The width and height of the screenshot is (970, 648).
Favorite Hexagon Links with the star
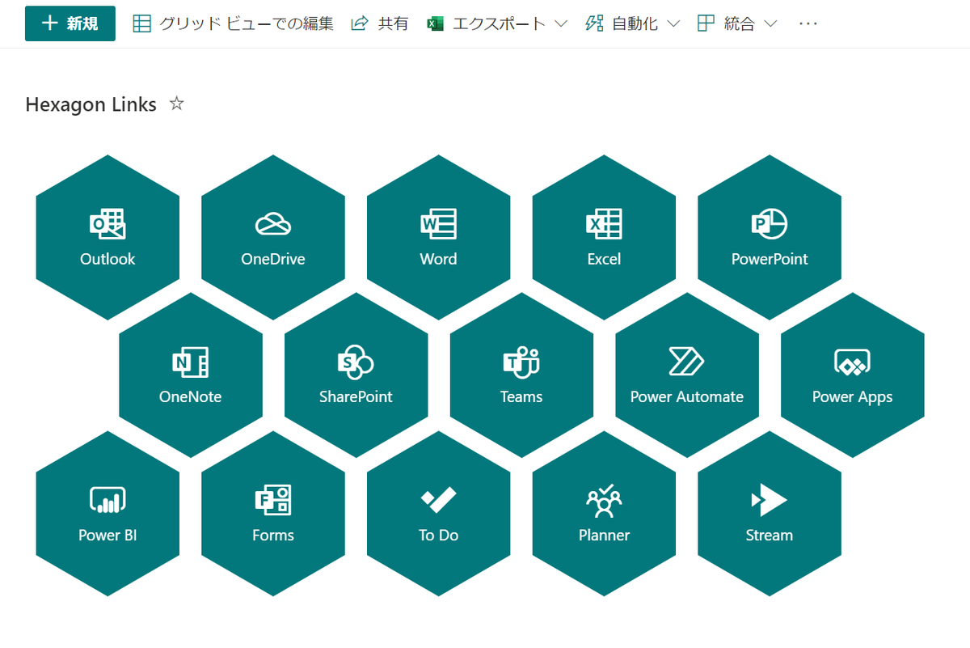click(x=177, y=104)
